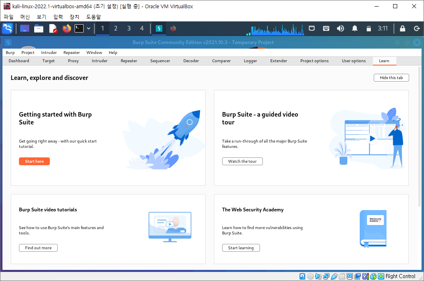
Task: Click the Hide this tab button
Action: (391, 77)
